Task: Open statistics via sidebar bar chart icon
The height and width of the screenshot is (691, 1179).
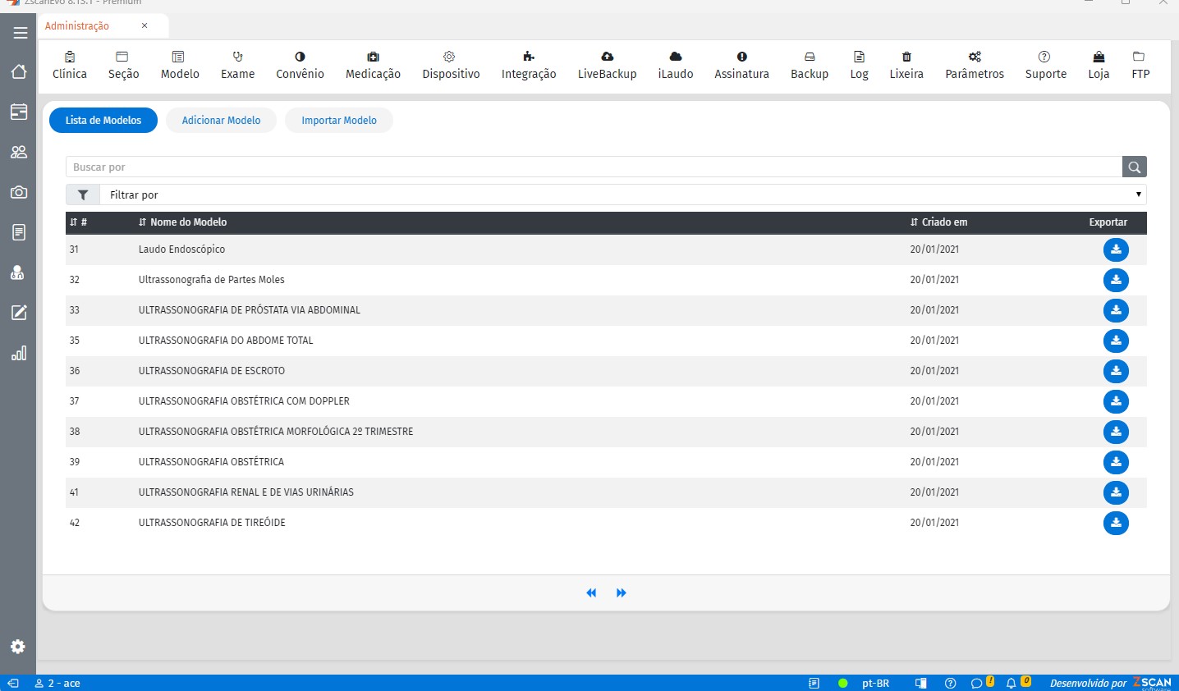Action: pos(19,353)
